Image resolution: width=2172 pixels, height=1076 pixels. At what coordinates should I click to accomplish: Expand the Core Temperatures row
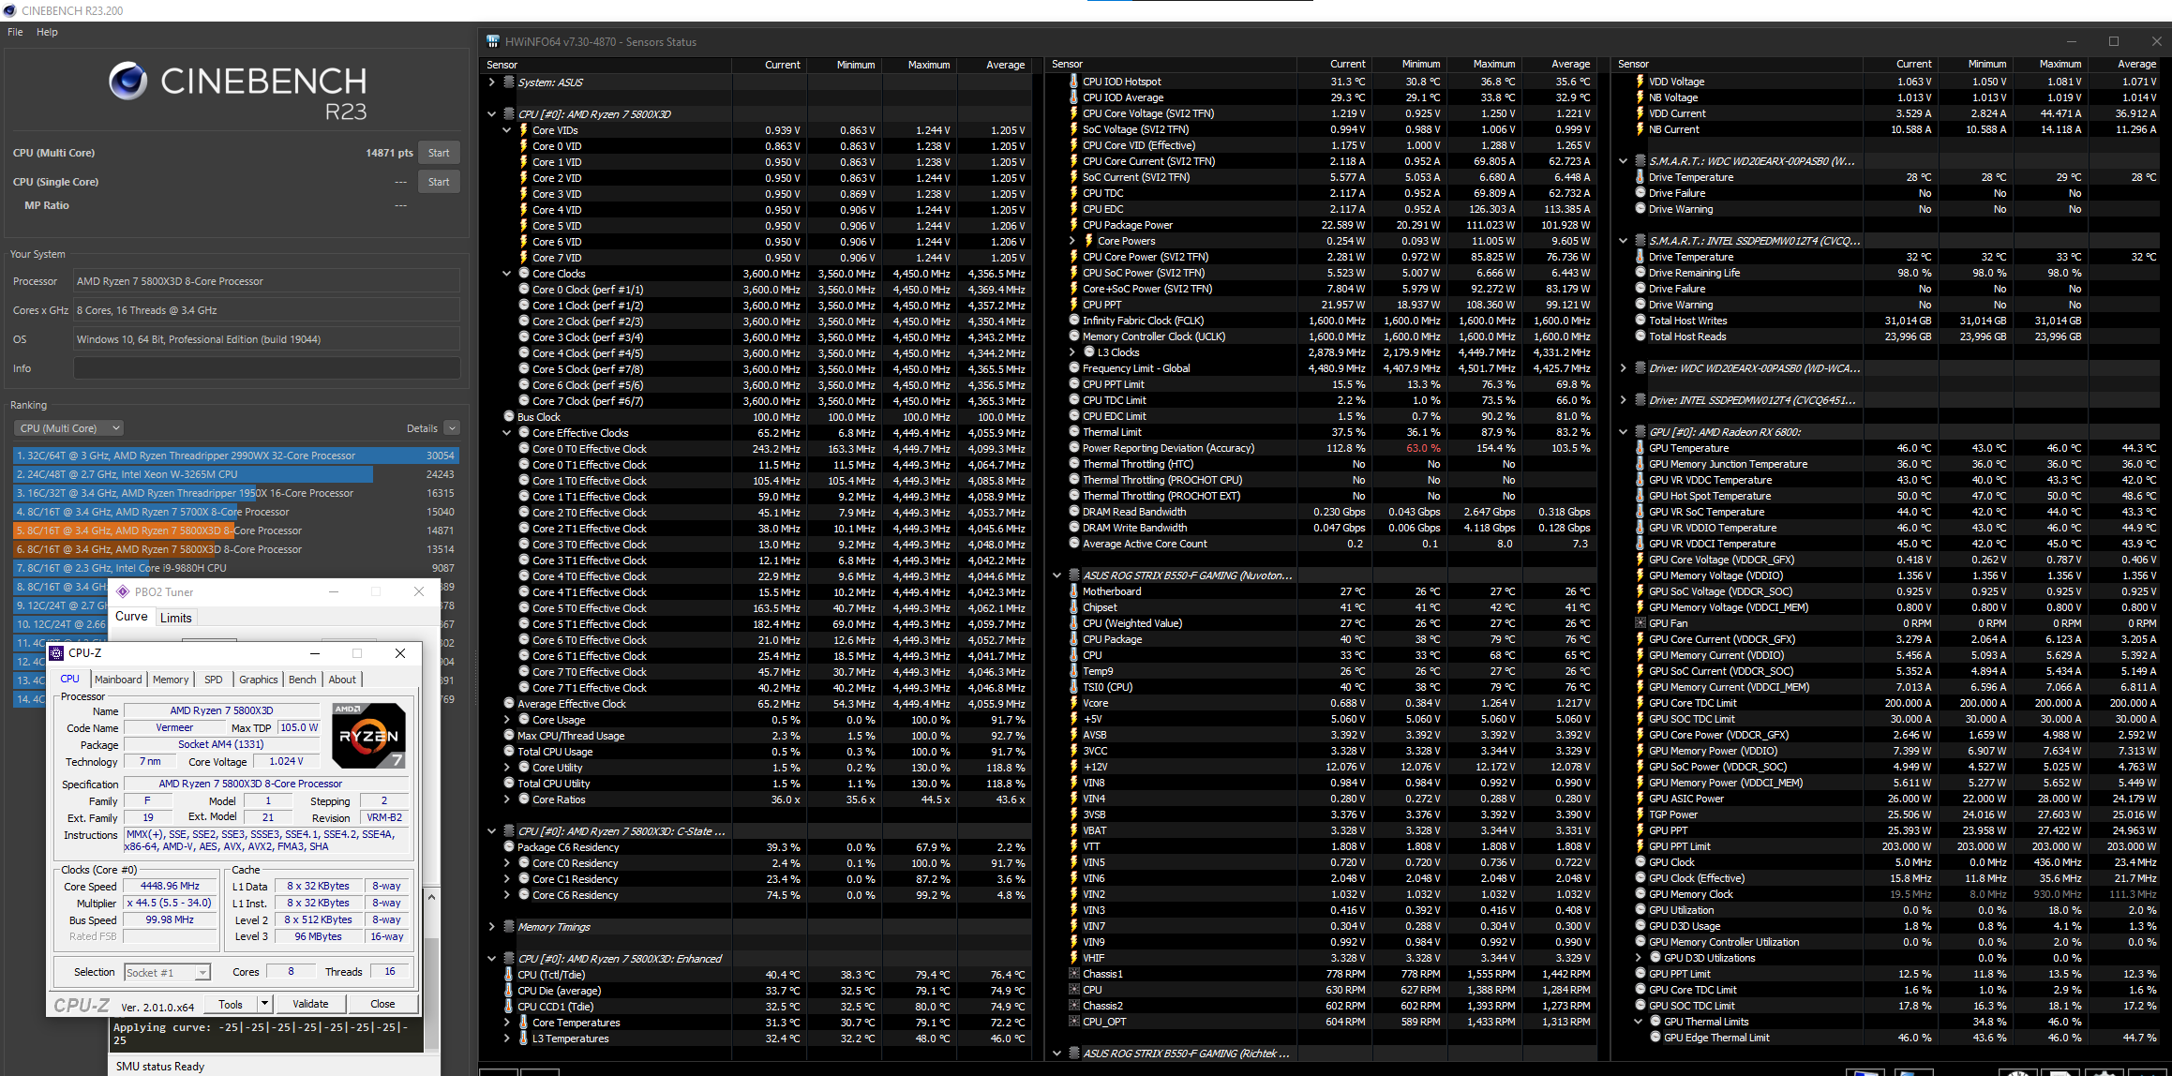coord(507,1023)
